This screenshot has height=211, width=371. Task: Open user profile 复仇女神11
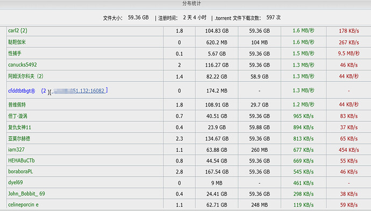pos(20,127)
